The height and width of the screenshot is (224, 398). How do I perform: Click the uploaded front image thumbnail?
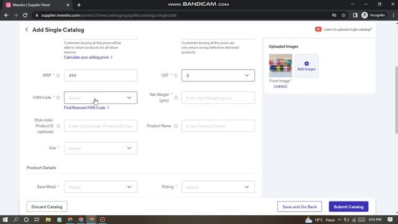point(280,65)
